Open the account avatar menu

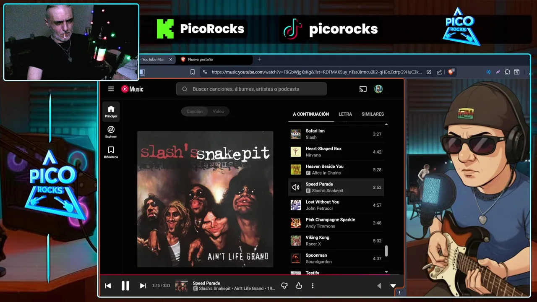[378, 89]
